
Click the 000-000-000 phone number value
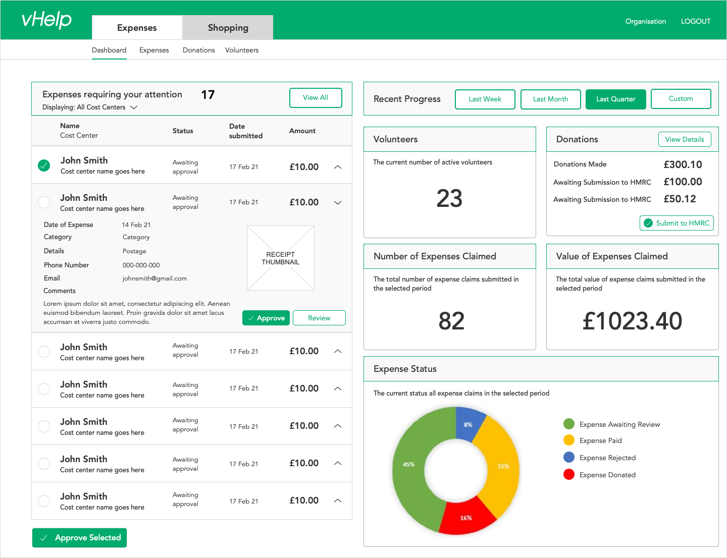(x=141, y=265)
